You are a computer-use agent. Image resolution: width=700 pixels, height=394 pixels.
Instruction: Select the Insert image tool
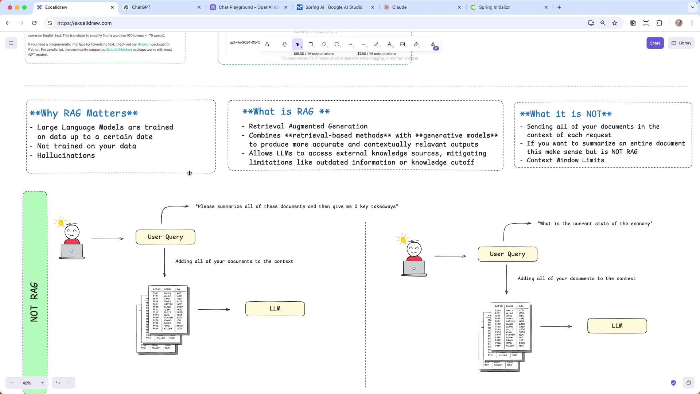pos(402,45)
